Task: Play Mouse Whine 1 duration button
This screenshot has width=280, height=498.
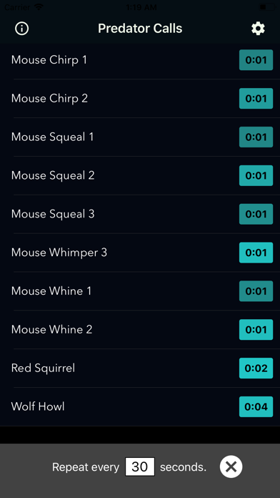Action: (256, 291)
